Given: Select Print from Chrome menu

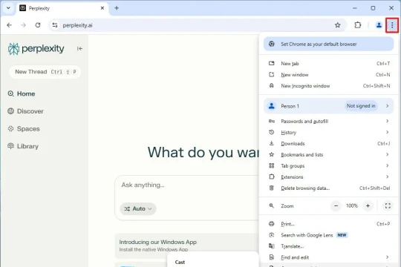Looking at the screenshot, I should click(x=329, y=224).
